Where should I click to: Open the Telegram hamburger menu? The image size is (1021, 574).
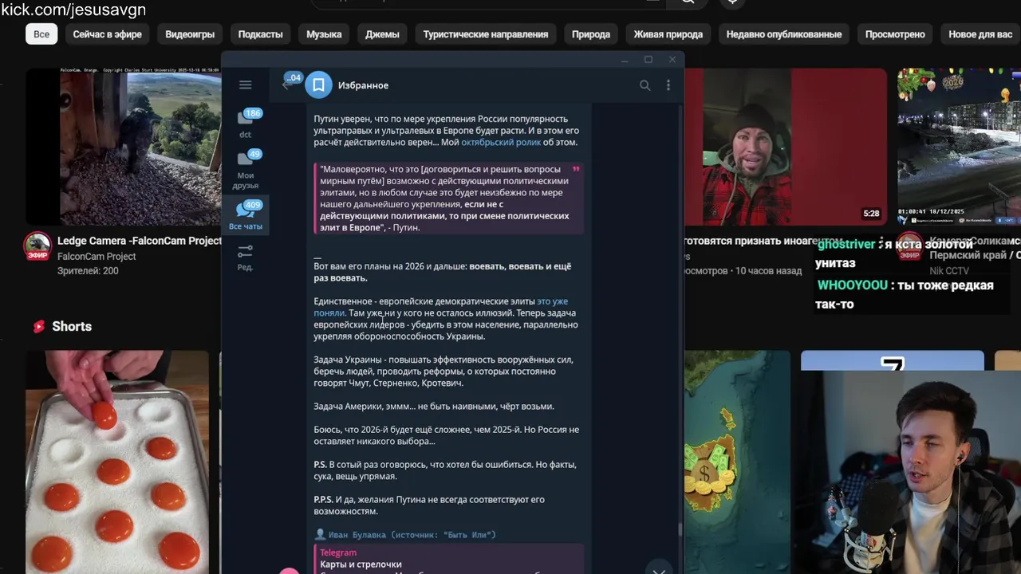click(x=246, y=85)
